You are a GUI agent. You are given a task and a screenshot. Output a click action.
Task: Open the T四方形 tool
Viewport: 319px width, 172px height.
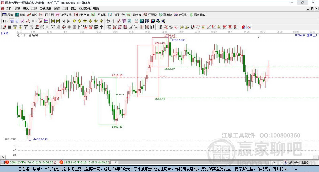(99, 15)
